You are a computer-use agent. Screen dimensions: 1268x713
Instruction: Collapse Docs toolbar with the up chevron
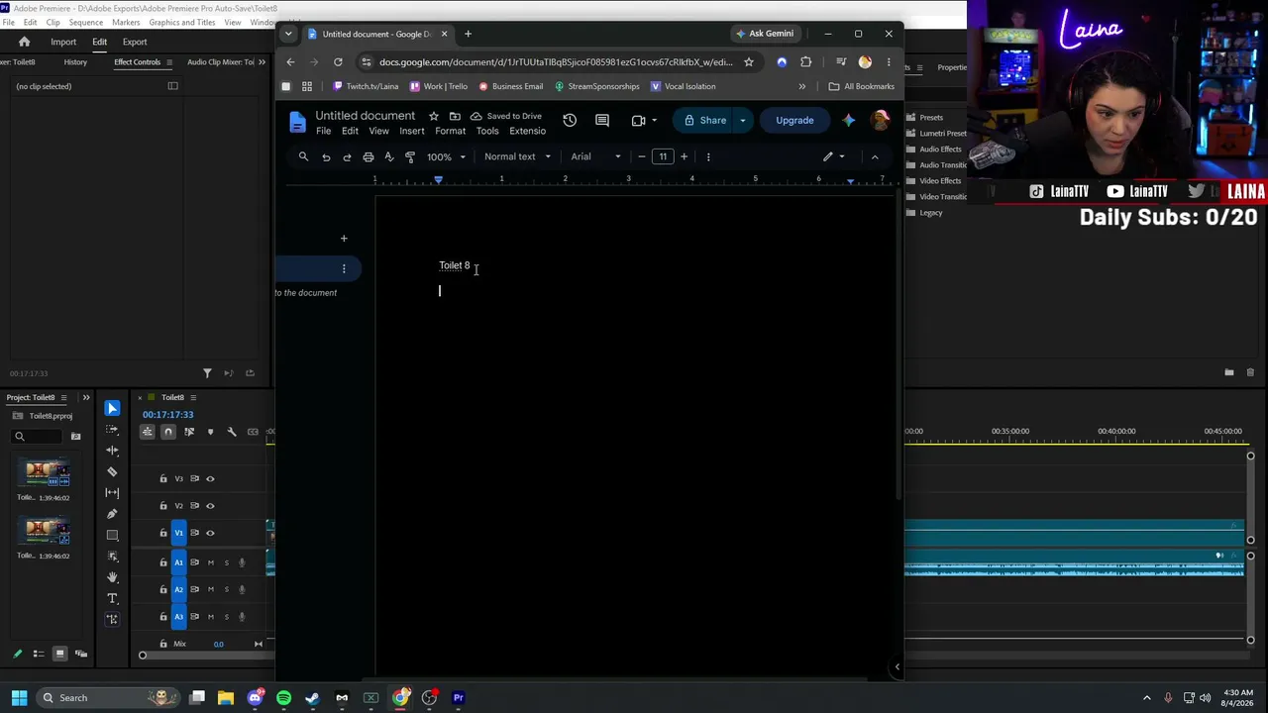(875, 156)
